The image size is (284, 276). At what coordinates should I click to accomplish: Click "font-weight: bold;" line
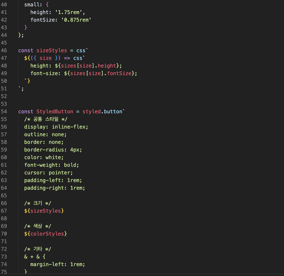tap(52, 165)
